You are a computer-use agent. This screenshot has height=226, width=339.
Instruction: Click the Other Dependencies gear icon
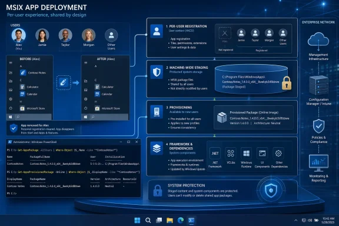[x=278, y=154]
